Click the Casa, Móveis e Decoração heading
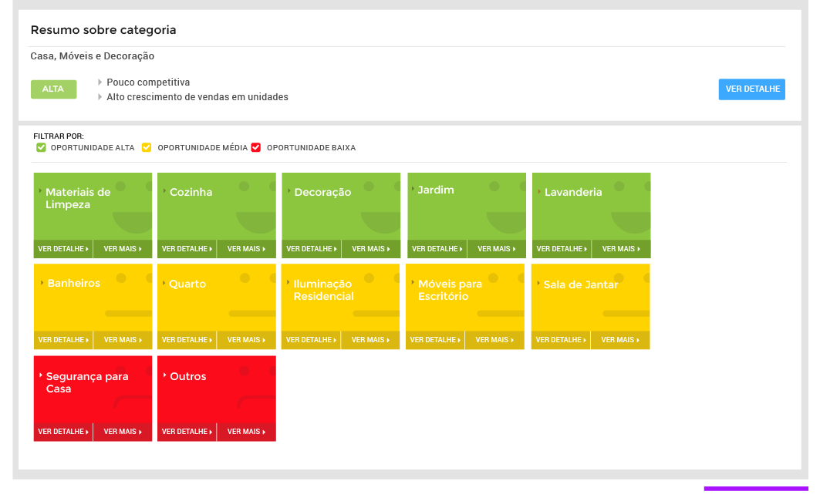The height and width of the screenshot is (498, 820). click(x=93, y=56)
